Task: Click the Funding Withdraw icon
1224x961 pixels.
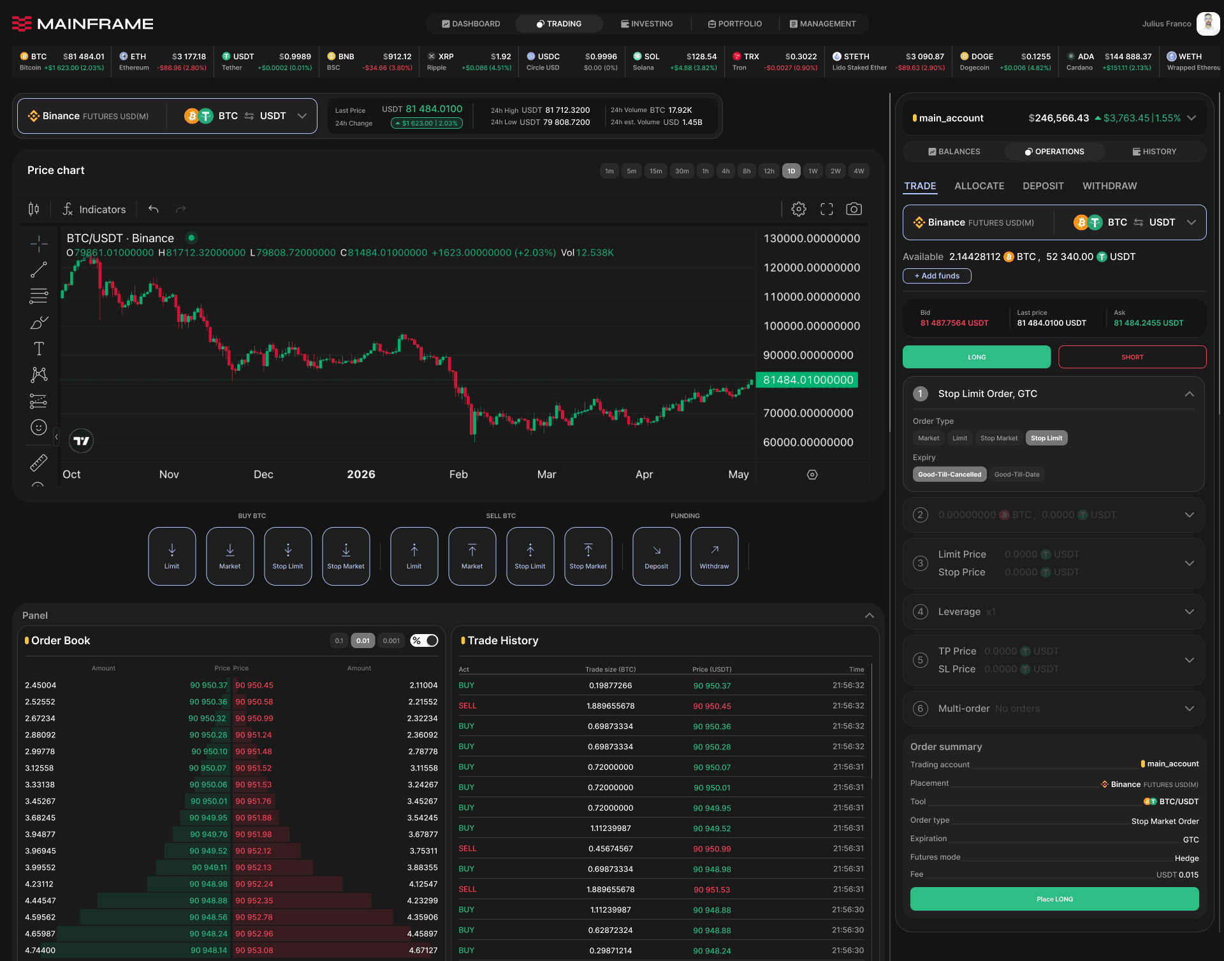Action: [715, 556]
